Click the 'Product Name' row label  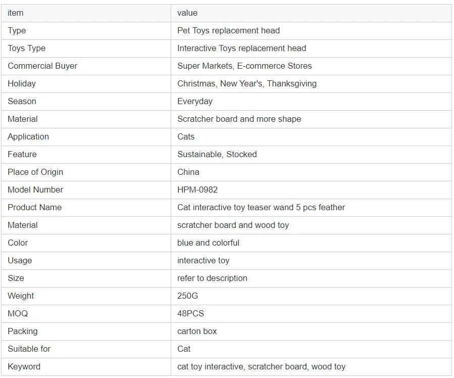pyautogui.click(x=34, y=207)
